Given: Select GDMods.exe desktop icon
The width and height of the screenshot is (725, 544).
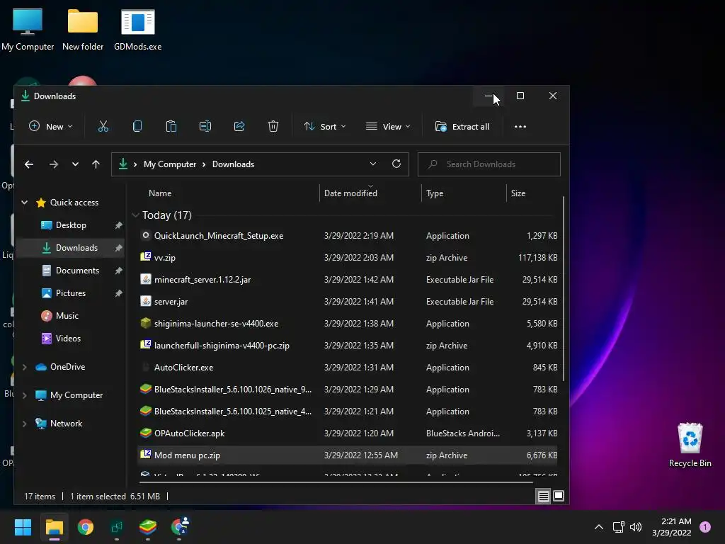Looking at the screenshot, I should (138, 30).
